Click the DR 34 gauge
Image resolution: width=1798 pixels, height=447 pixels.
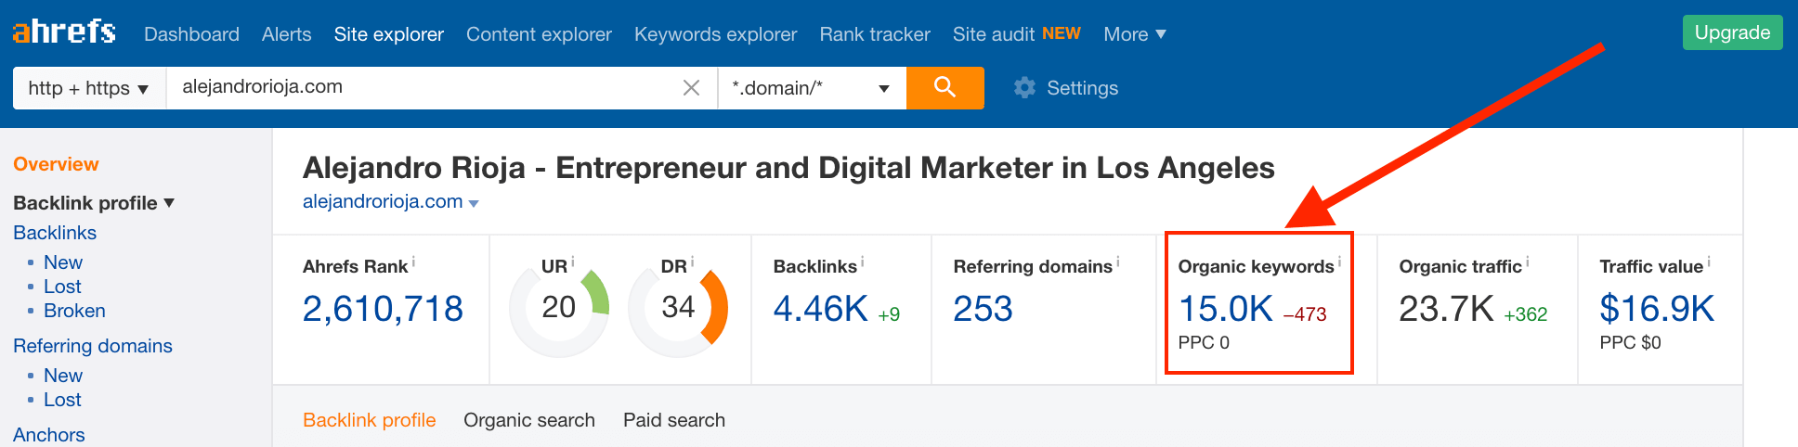pyautogui.click(x=678, y=308)
